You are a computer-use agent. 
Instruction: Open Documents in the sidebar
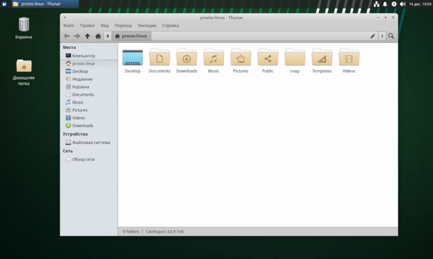89,94
